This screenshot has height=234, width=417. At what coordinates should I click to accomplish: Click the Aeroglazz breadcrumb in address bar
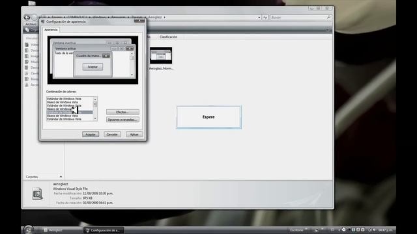(155, 18)
